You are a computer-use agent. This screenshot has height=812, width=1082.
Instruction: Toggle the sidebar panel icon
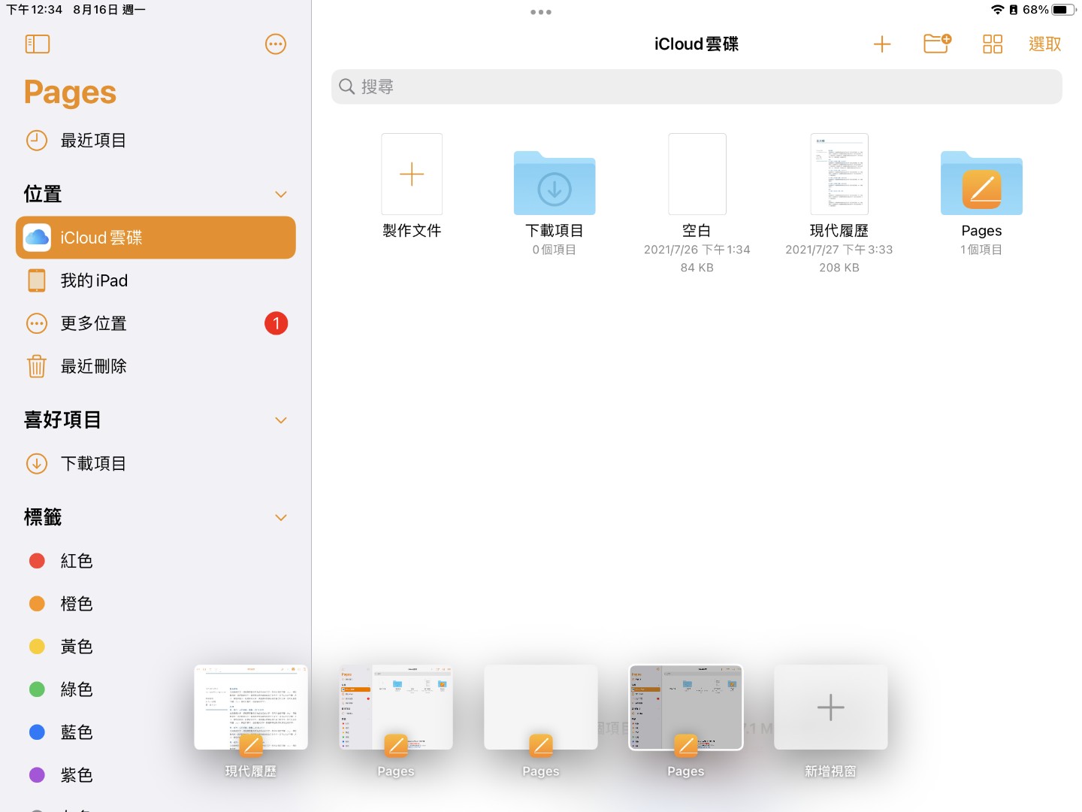[37, 44]
